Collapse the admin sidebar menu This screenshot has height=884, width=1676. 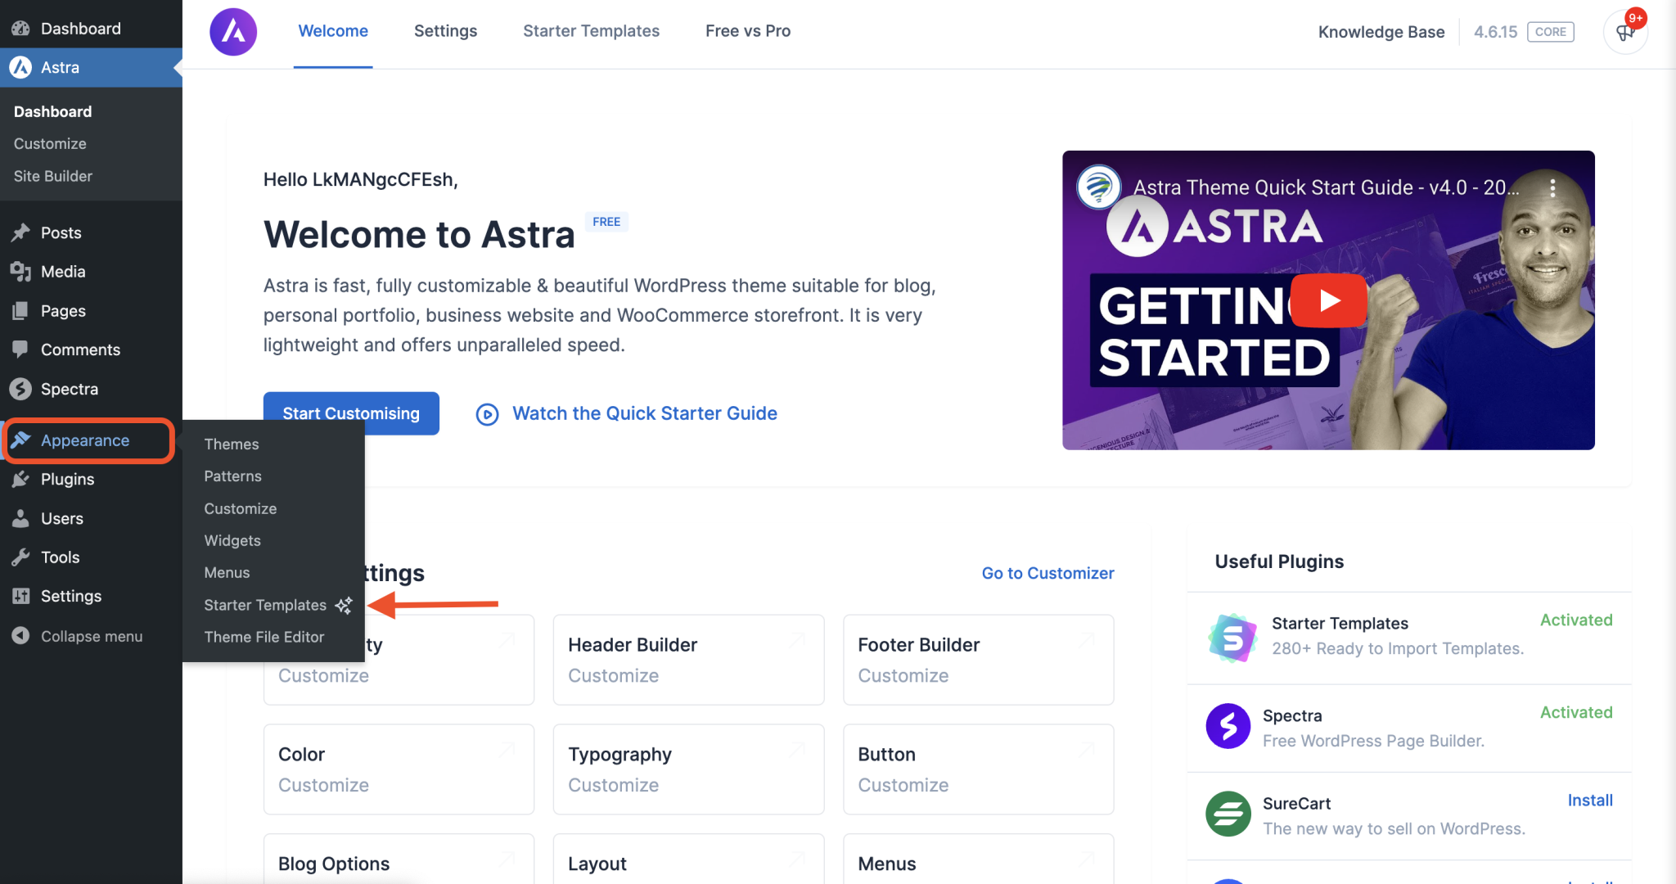22,635
